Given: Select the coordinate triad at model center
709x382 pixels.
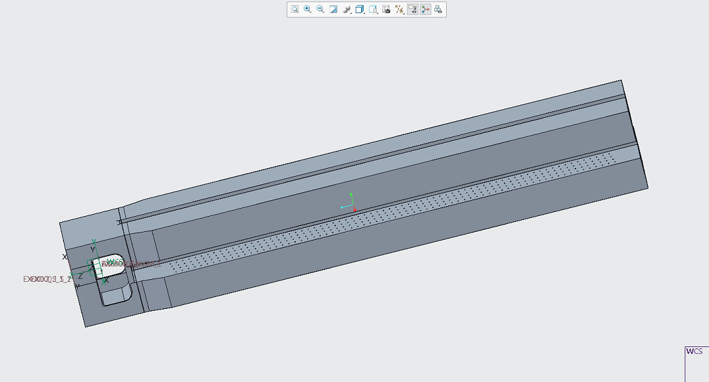Looking at the screenshot, I should [x=351, y=204].
